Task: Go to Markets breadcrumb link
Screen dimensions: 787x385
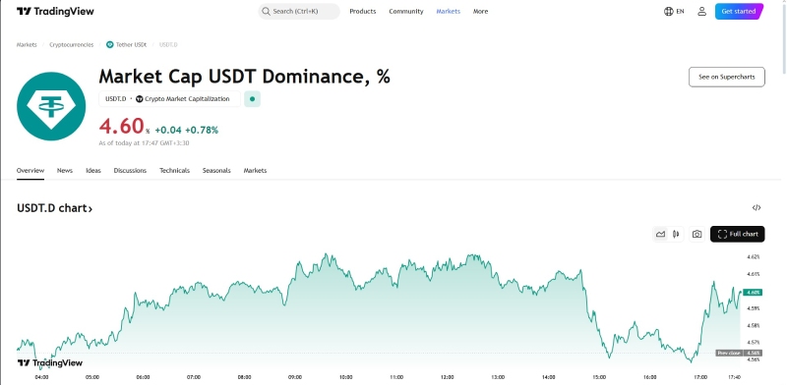Action: (x=27, y=44)
